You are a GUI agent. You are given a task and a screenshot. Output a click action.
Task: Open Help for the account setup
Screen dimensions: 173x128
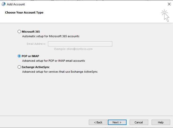[161, 122]
